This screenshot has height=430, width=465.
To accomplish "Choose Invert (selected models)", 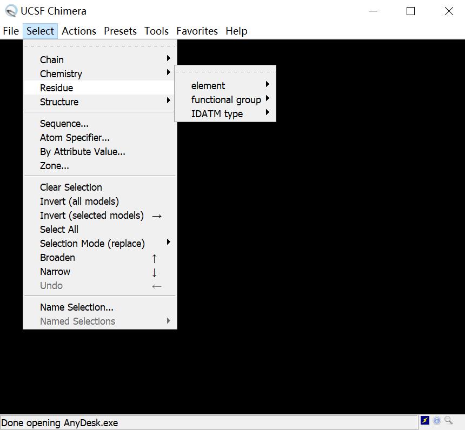I will pos(100,215).
